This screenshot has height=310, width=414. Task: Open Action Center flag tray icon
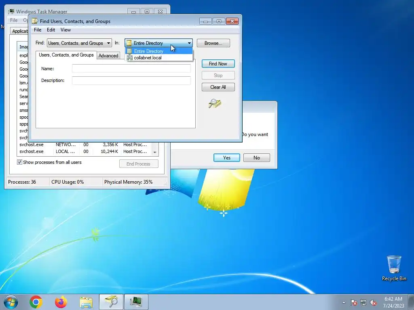coord(354,302)
